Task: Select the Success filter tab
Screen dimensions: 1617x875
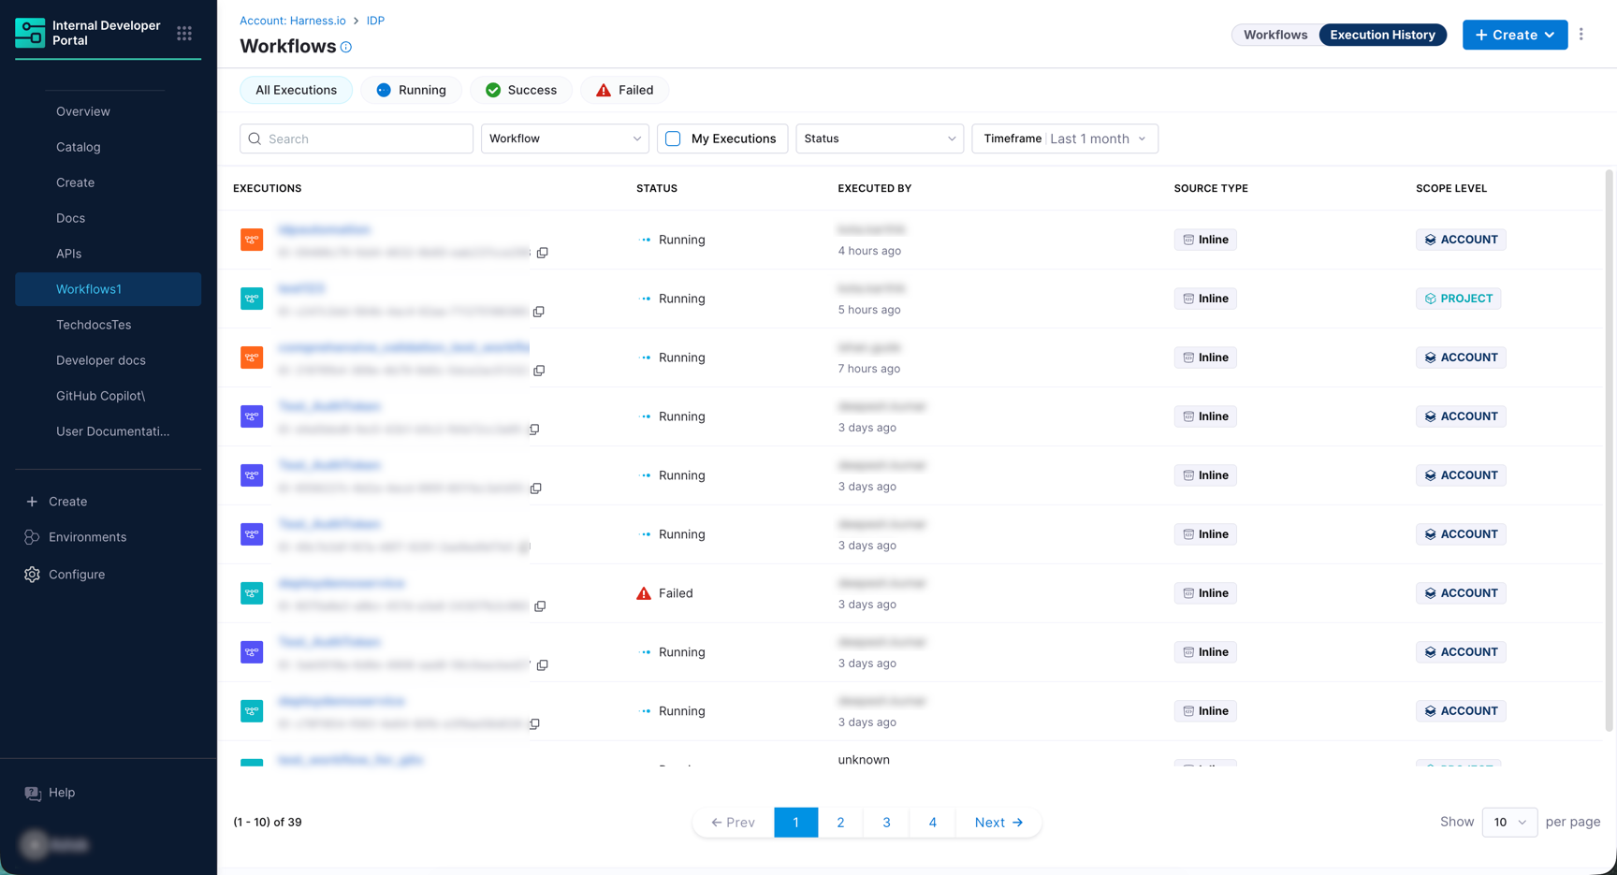Action: (521, 90)
